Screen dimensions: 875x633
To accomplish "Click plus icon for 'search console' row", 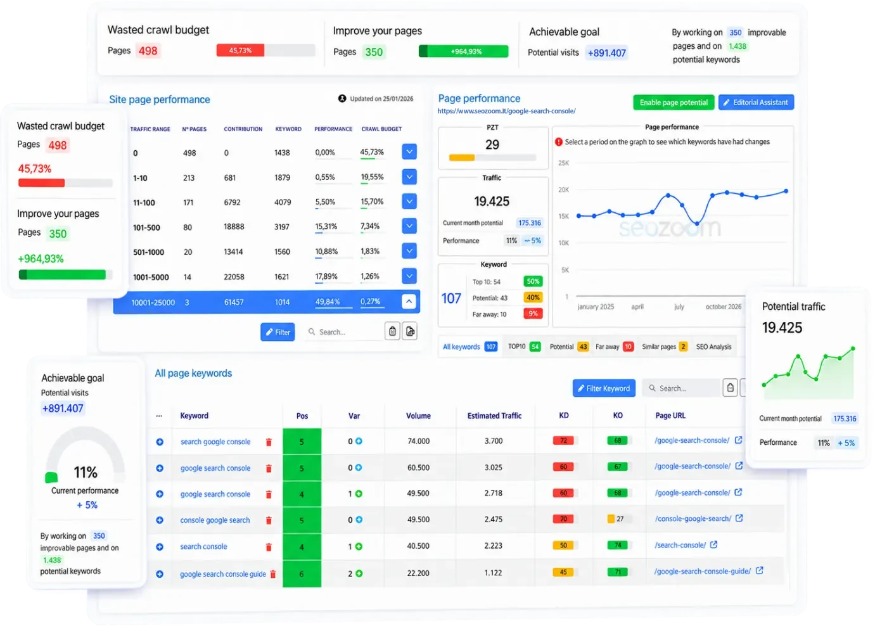I will 160,547.
